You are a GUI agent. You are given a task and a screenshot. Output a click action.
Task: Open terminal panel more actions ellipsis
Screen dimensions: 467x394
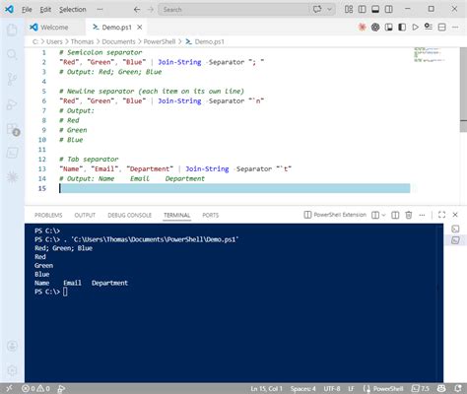[422, 215]
